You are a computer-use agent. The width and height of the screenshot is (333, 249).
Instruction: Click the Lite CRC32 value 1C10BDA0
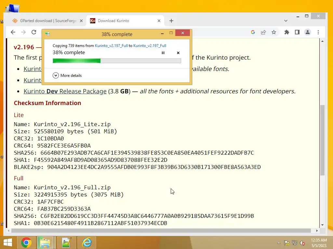tap(50, 138)
